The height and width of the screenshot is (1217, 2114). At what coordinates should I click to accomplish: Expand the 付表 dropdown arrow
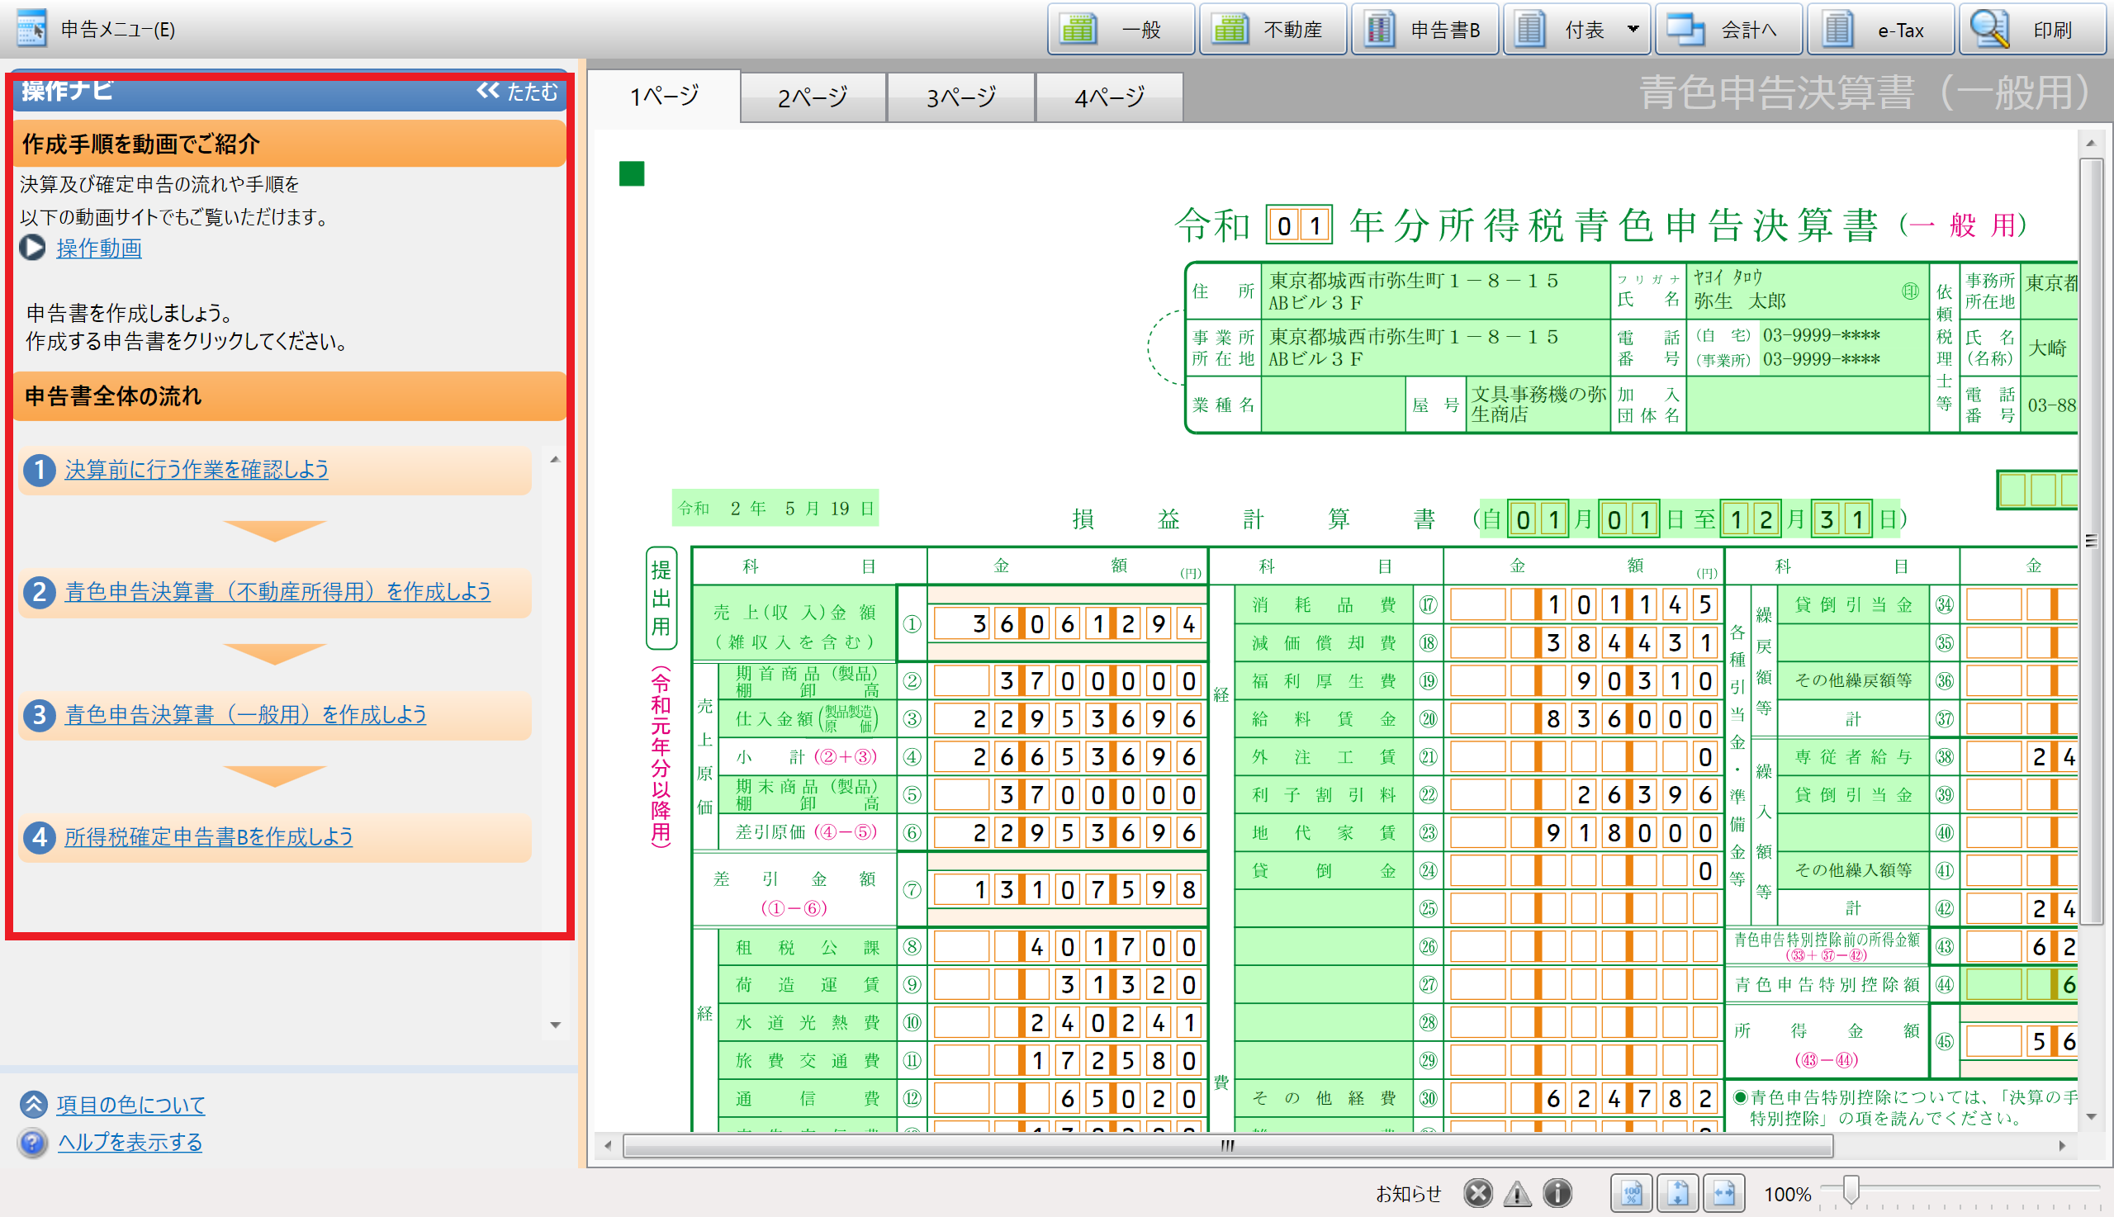1633,29
